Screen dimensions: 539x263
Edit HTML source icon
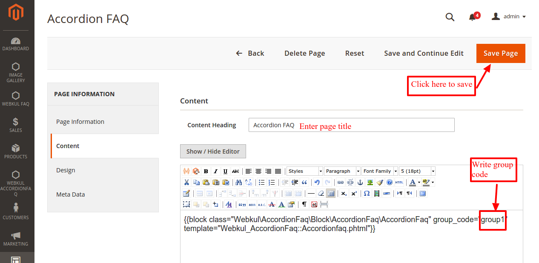399,182
